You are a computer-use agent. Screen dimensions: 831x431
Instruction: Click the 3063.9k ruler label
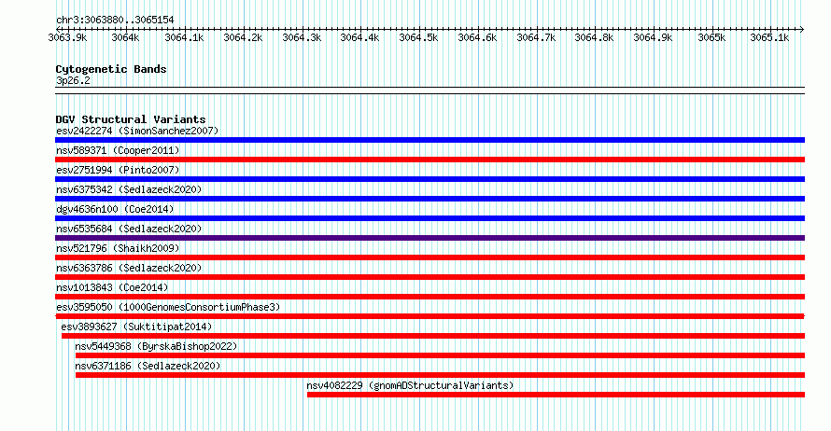coord(67,38)
